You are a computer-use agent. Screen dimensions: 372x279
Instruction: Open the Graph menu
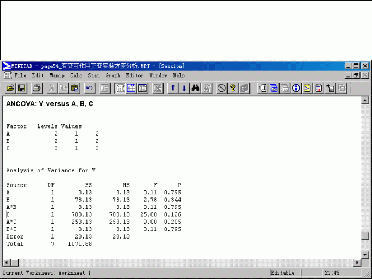point(113,75)
